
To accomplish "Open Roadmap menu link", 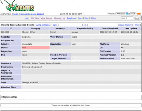I will [71, 18].
